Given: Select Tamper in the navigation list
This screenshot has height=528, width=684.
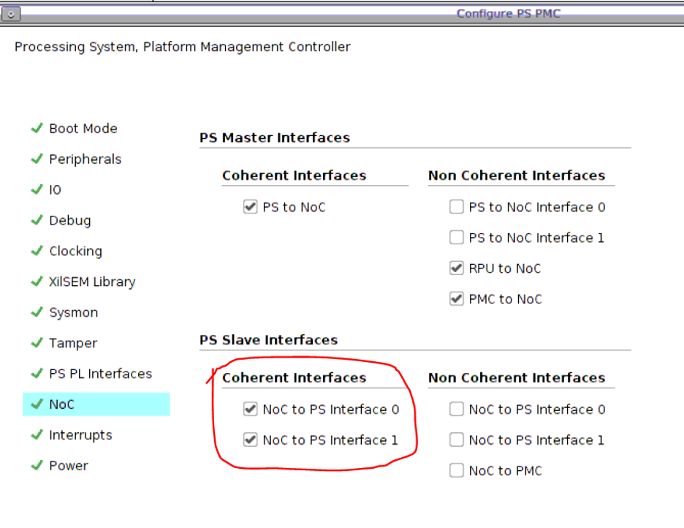Looking at the screenshot, I should click(x=72, y=344).
